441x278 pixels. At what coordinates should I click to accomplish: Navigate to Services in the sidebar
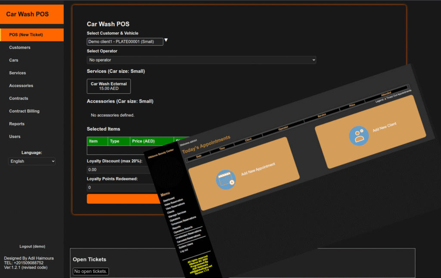coord(18,73)
